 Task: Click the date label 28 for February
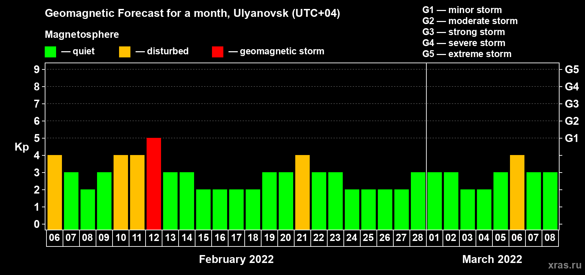418,238
